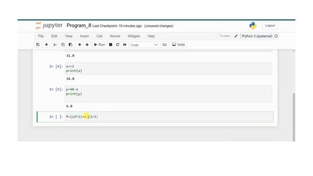The height and width of the screenshot is (176, 313).
Task: Click the kernel idle circle indicator
Action: click(x=276, y=36)
